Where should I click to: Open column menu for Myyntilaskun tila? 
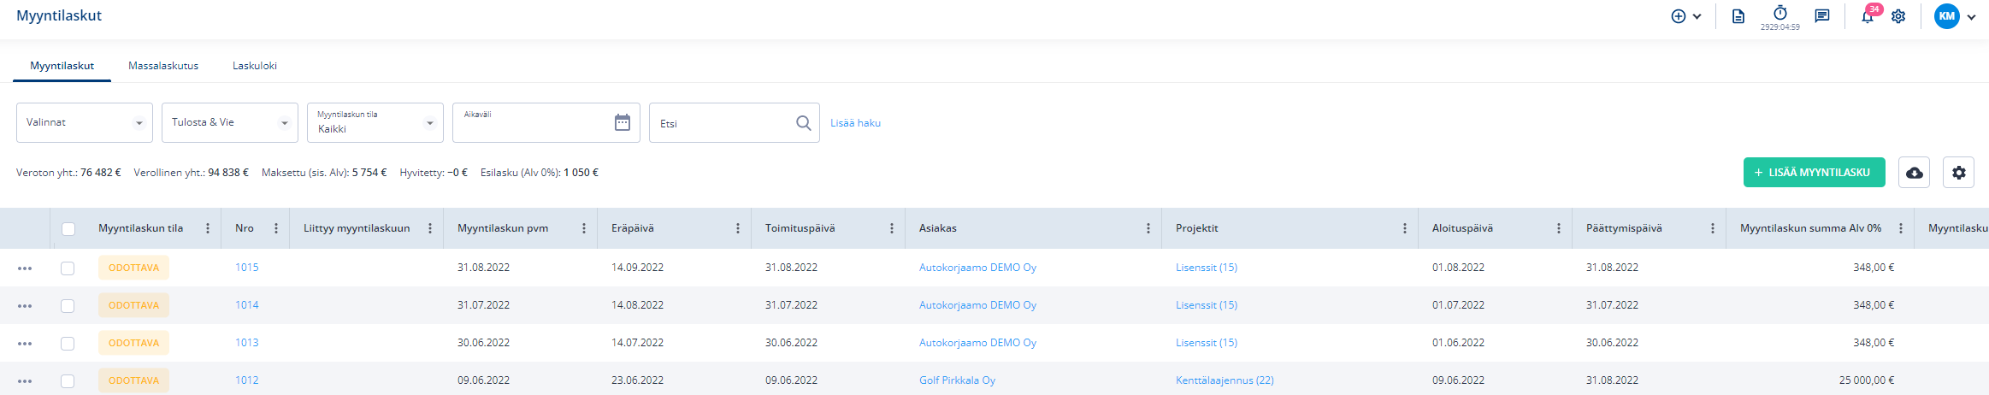[x=208, y=228]
